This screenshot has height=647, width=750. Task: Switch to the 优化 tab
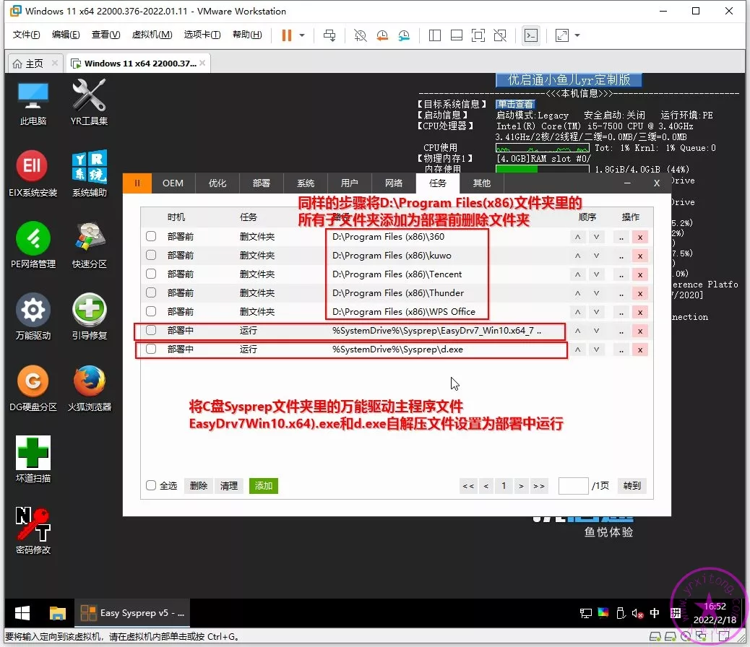(217, 183)
